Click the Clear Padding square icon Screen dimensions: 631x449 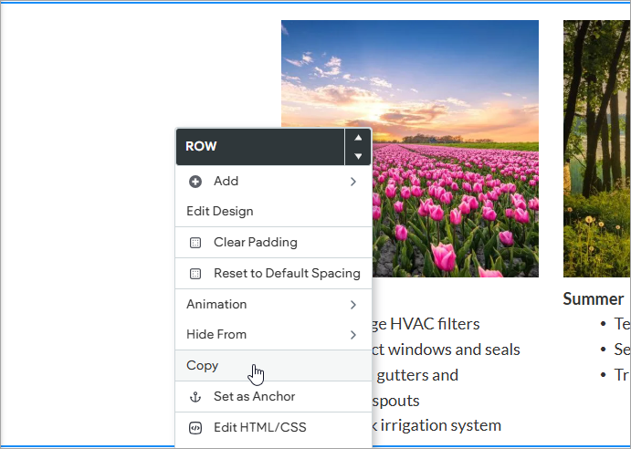point(195,243)
